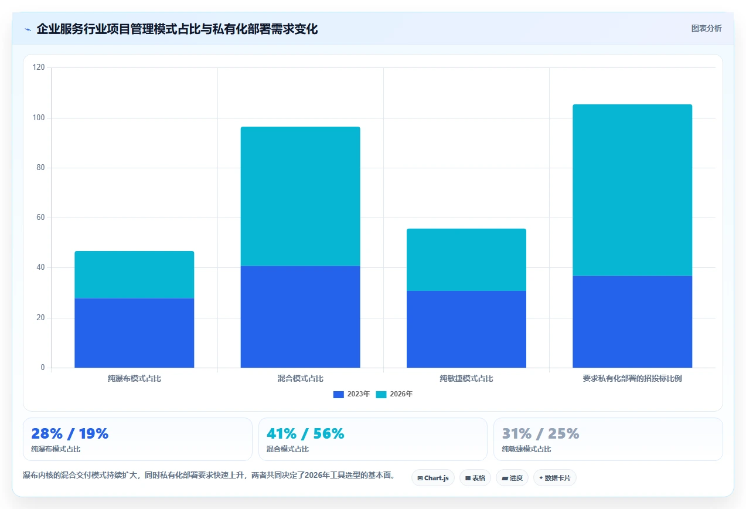Viewport: 746px width, 509px height.
Task: Click the 2026年 cyan legend swatch
Action: point(381,394)
